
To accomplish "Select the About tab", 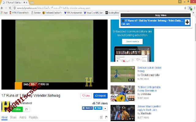I will [x=5, y=117].
